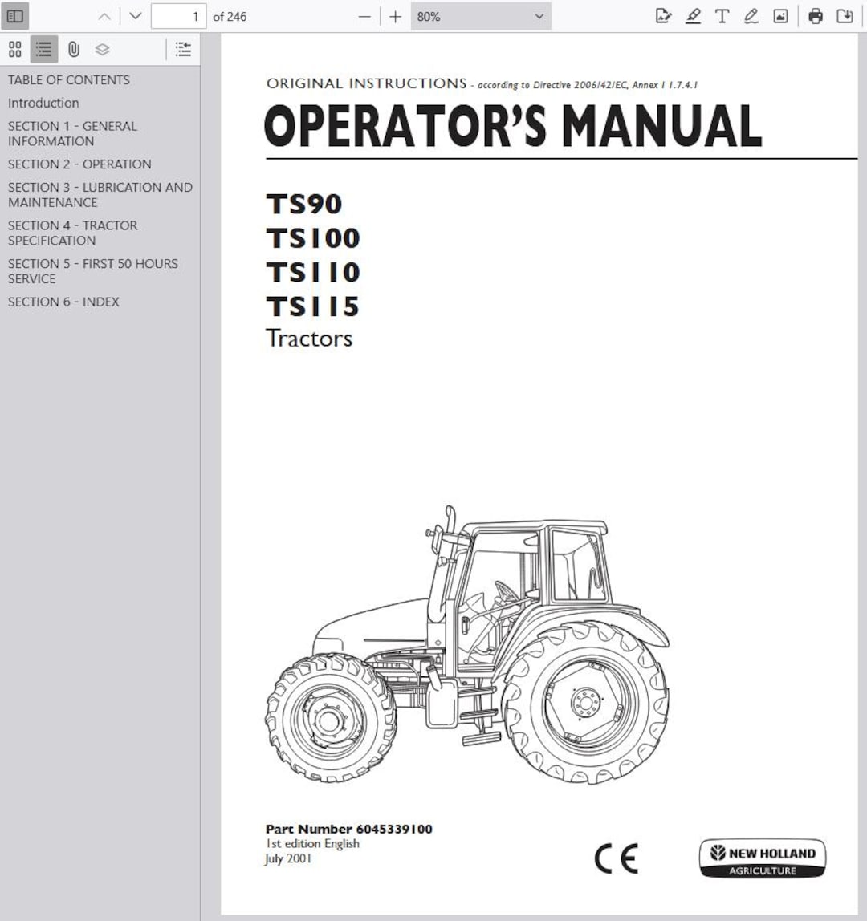Download/save the document
This screenshot has height=921, width=867.
[x=845, y=16]
